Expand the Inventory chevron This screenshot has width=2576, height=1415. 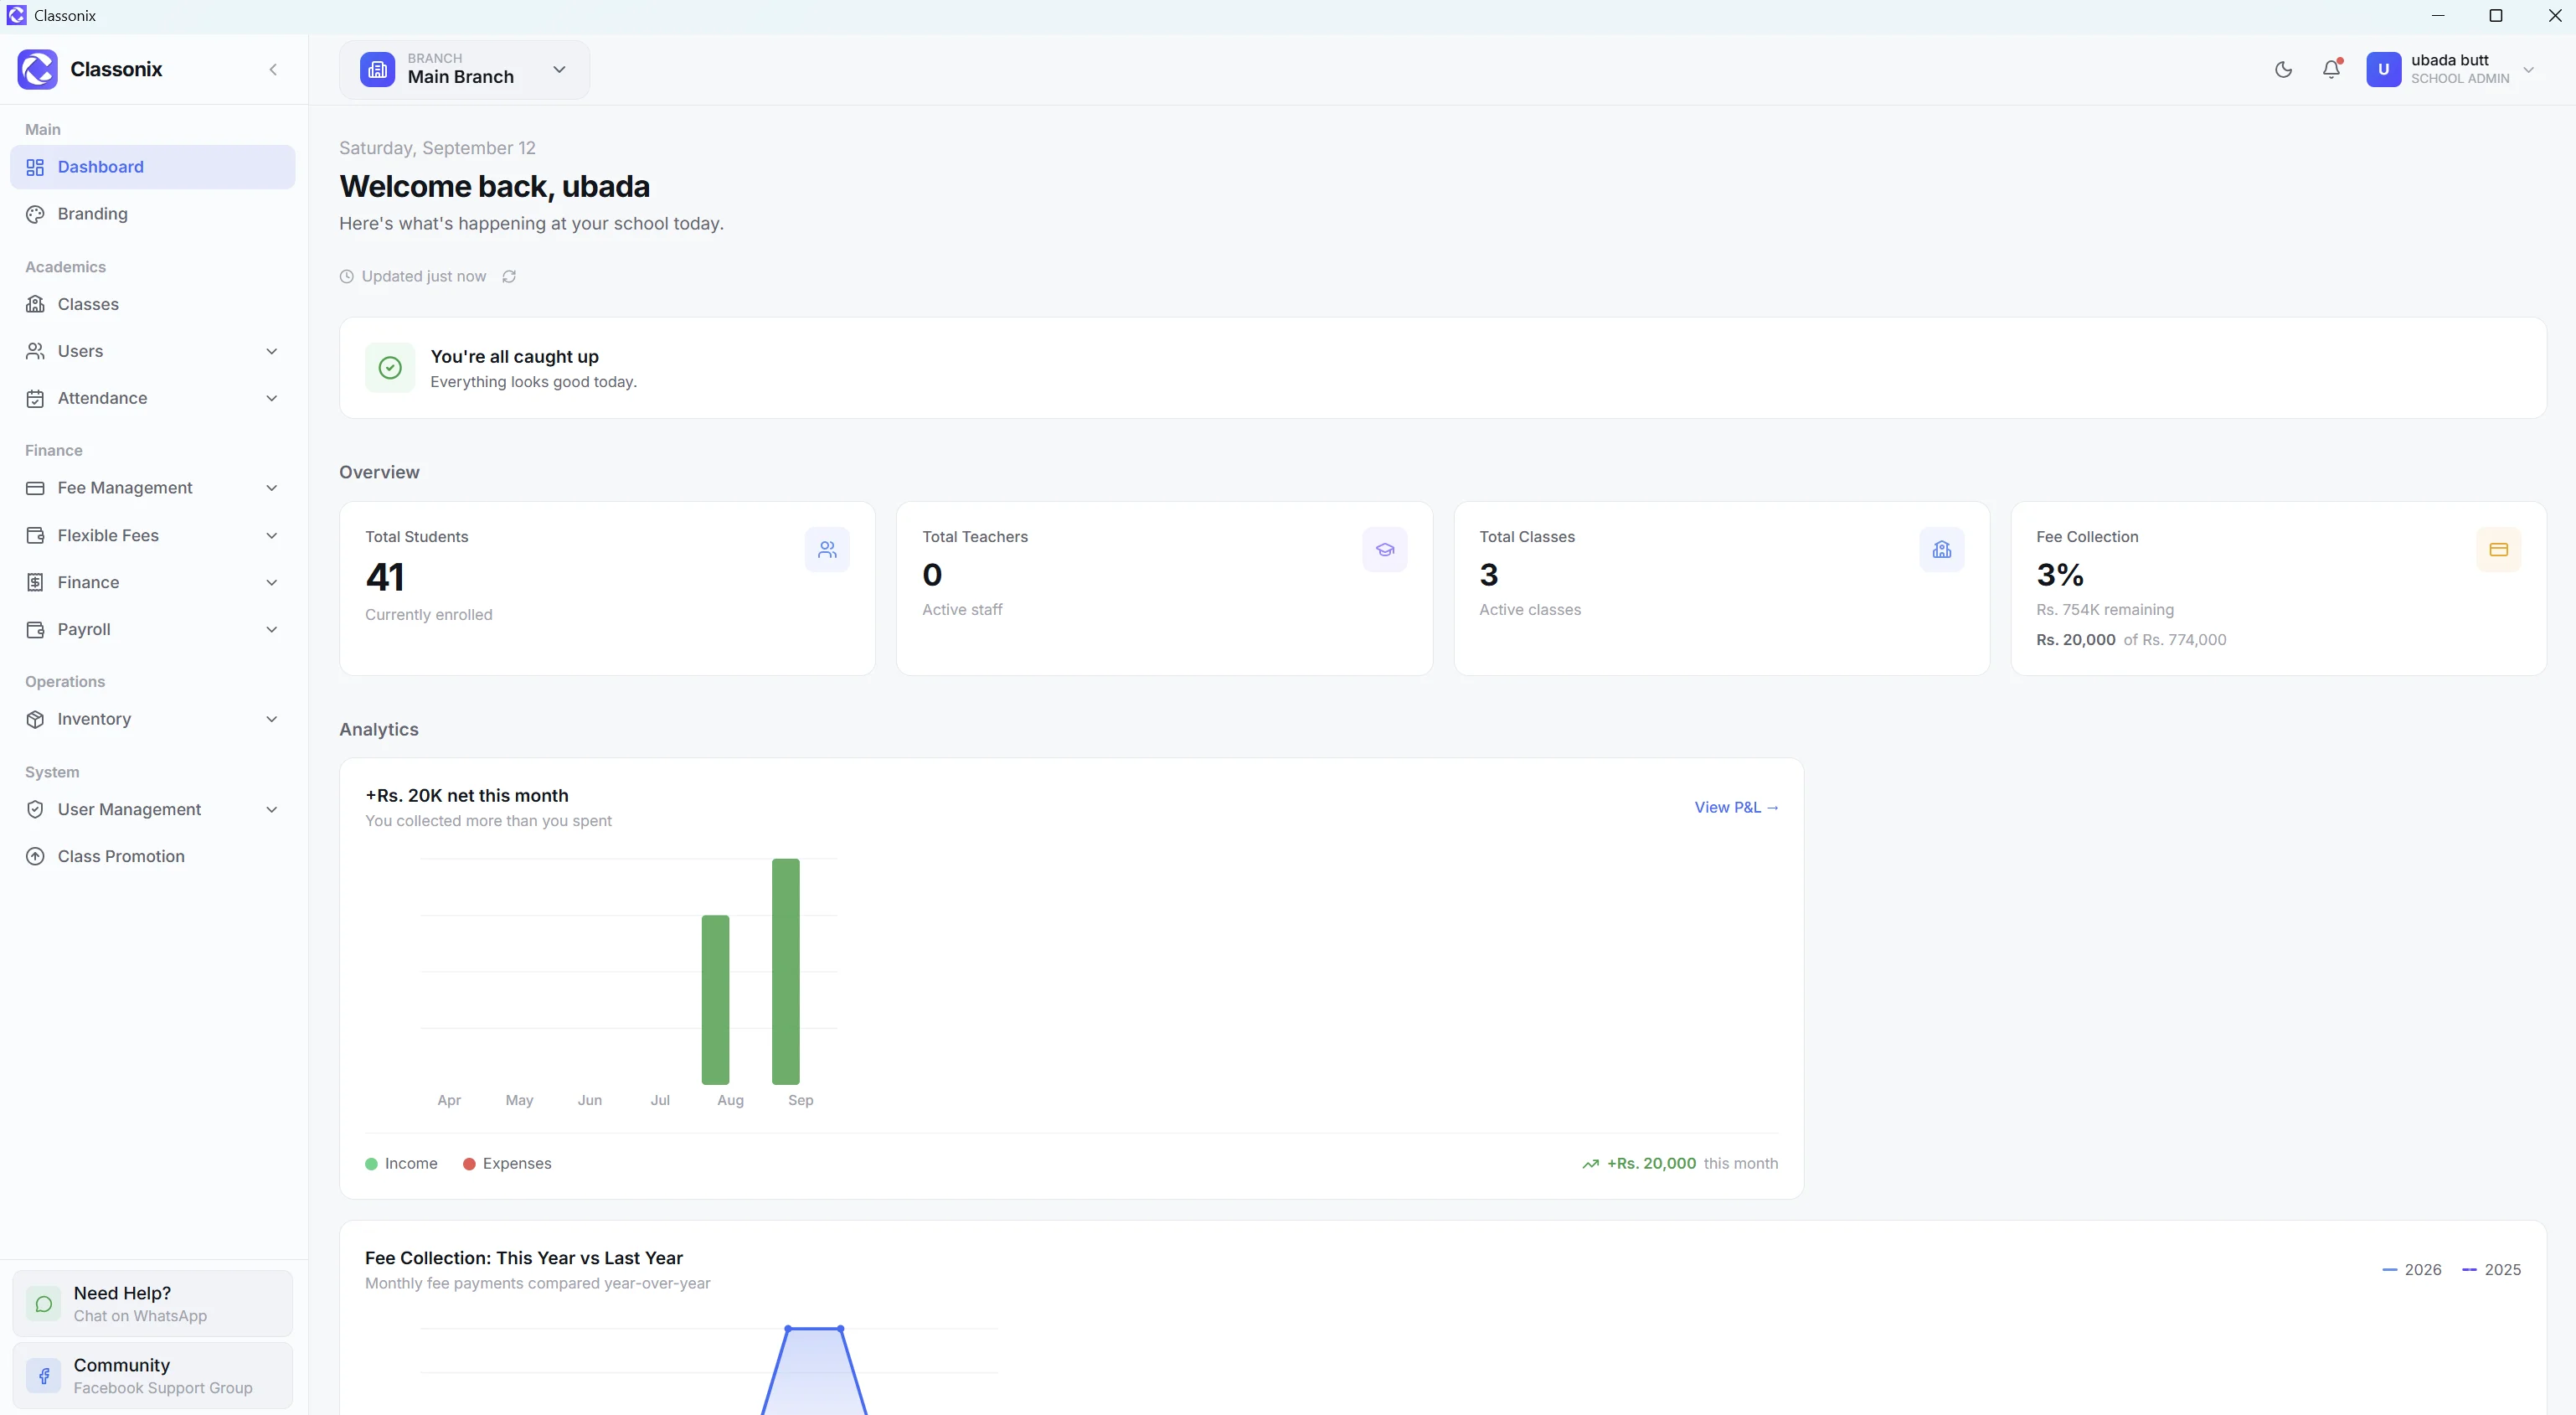(272, 719)
